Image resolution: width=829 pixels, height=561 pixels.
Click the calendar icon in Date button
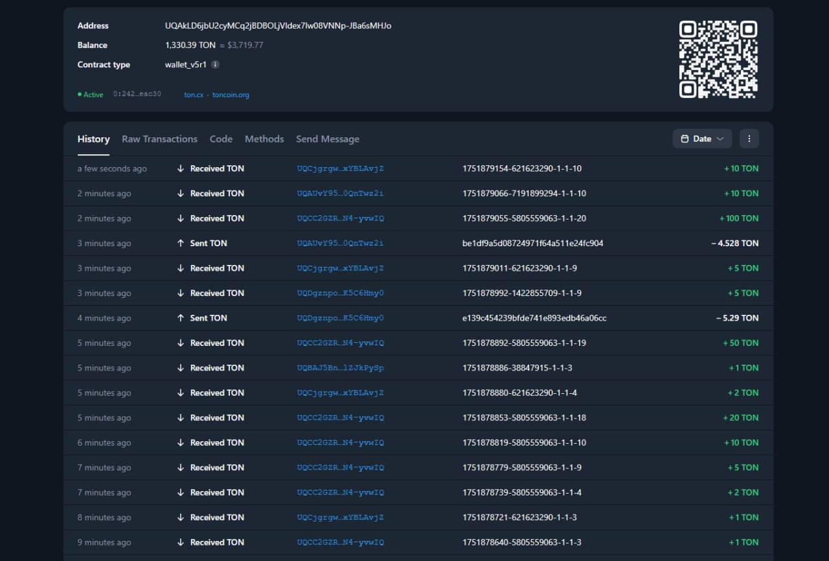685,139
